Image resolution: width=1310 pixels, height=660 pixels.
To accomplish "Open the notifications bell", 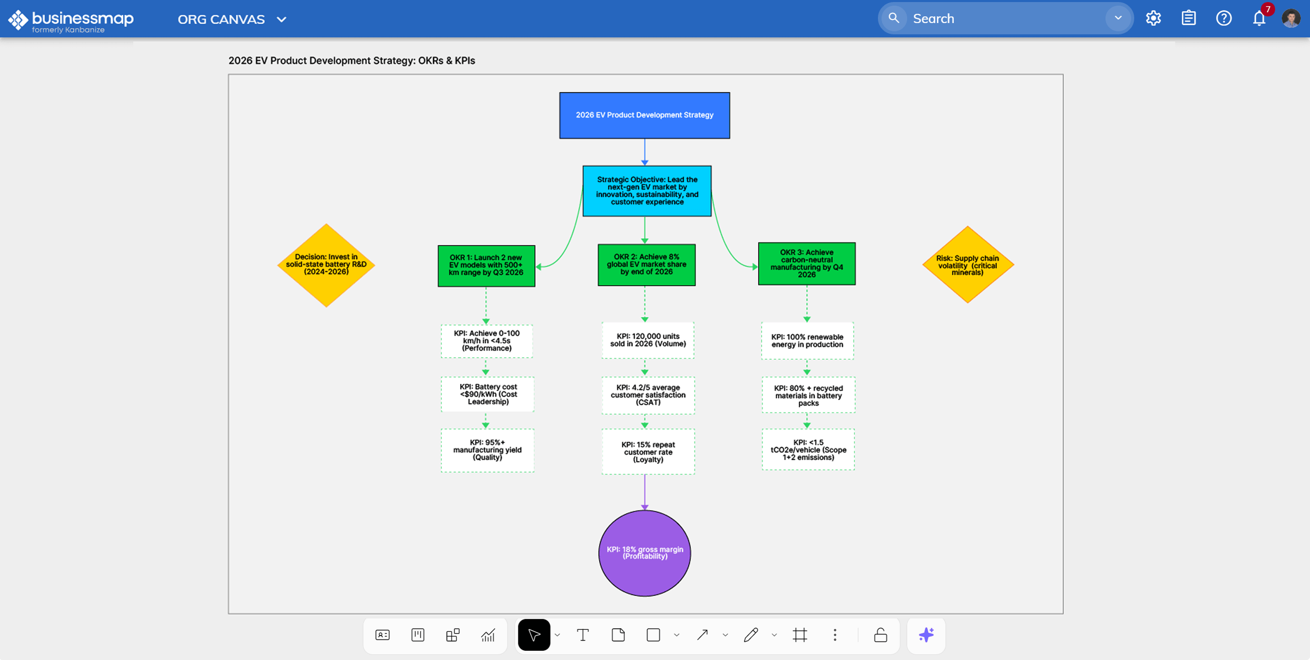I will click(x=1259, y=18).
